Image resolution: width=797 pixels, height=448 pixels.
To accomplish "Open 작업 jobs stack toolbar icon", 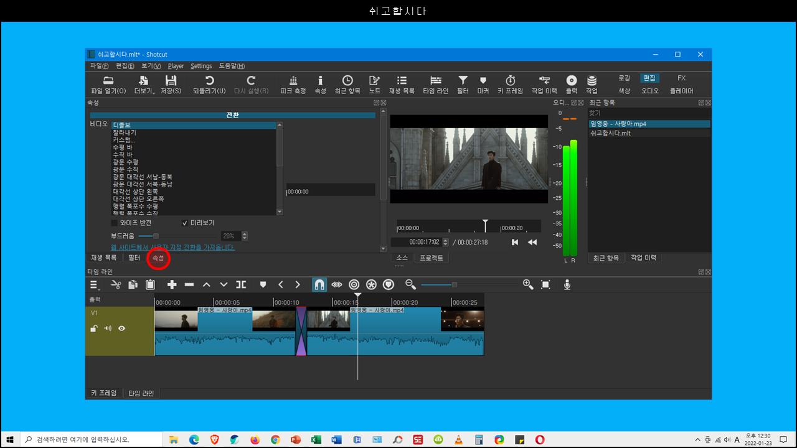I will pos(592,85).
